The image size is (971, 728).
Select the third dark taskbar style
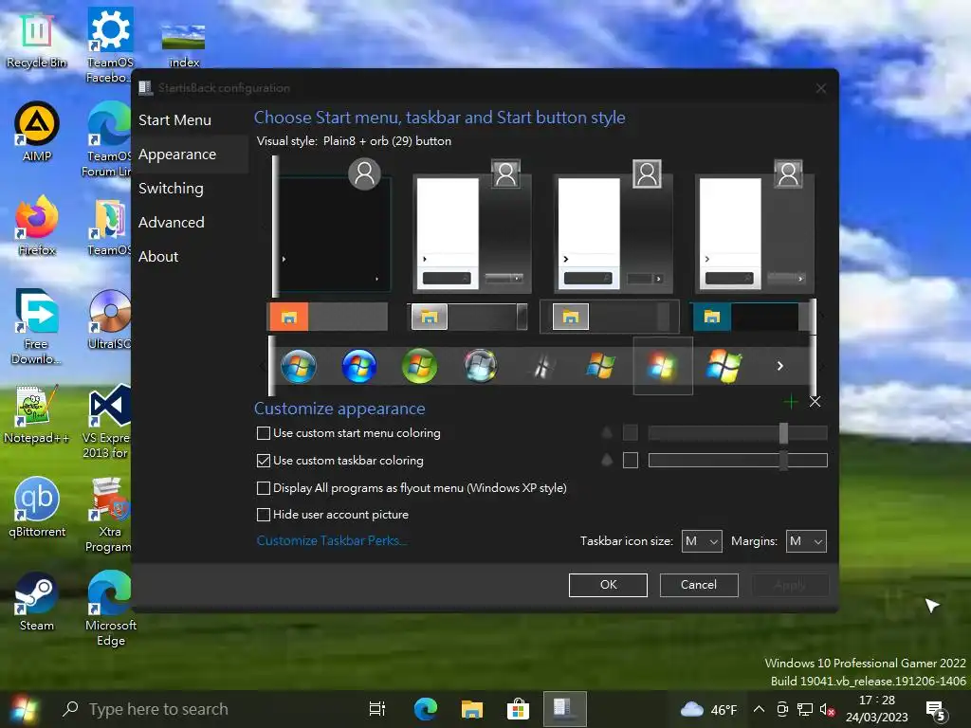[x=611, y=317]
